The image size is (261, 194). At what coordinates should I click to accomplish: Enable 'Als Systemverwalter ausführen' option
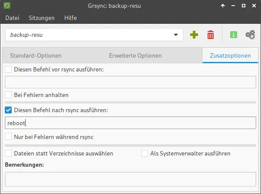click(x=145, y=153)
